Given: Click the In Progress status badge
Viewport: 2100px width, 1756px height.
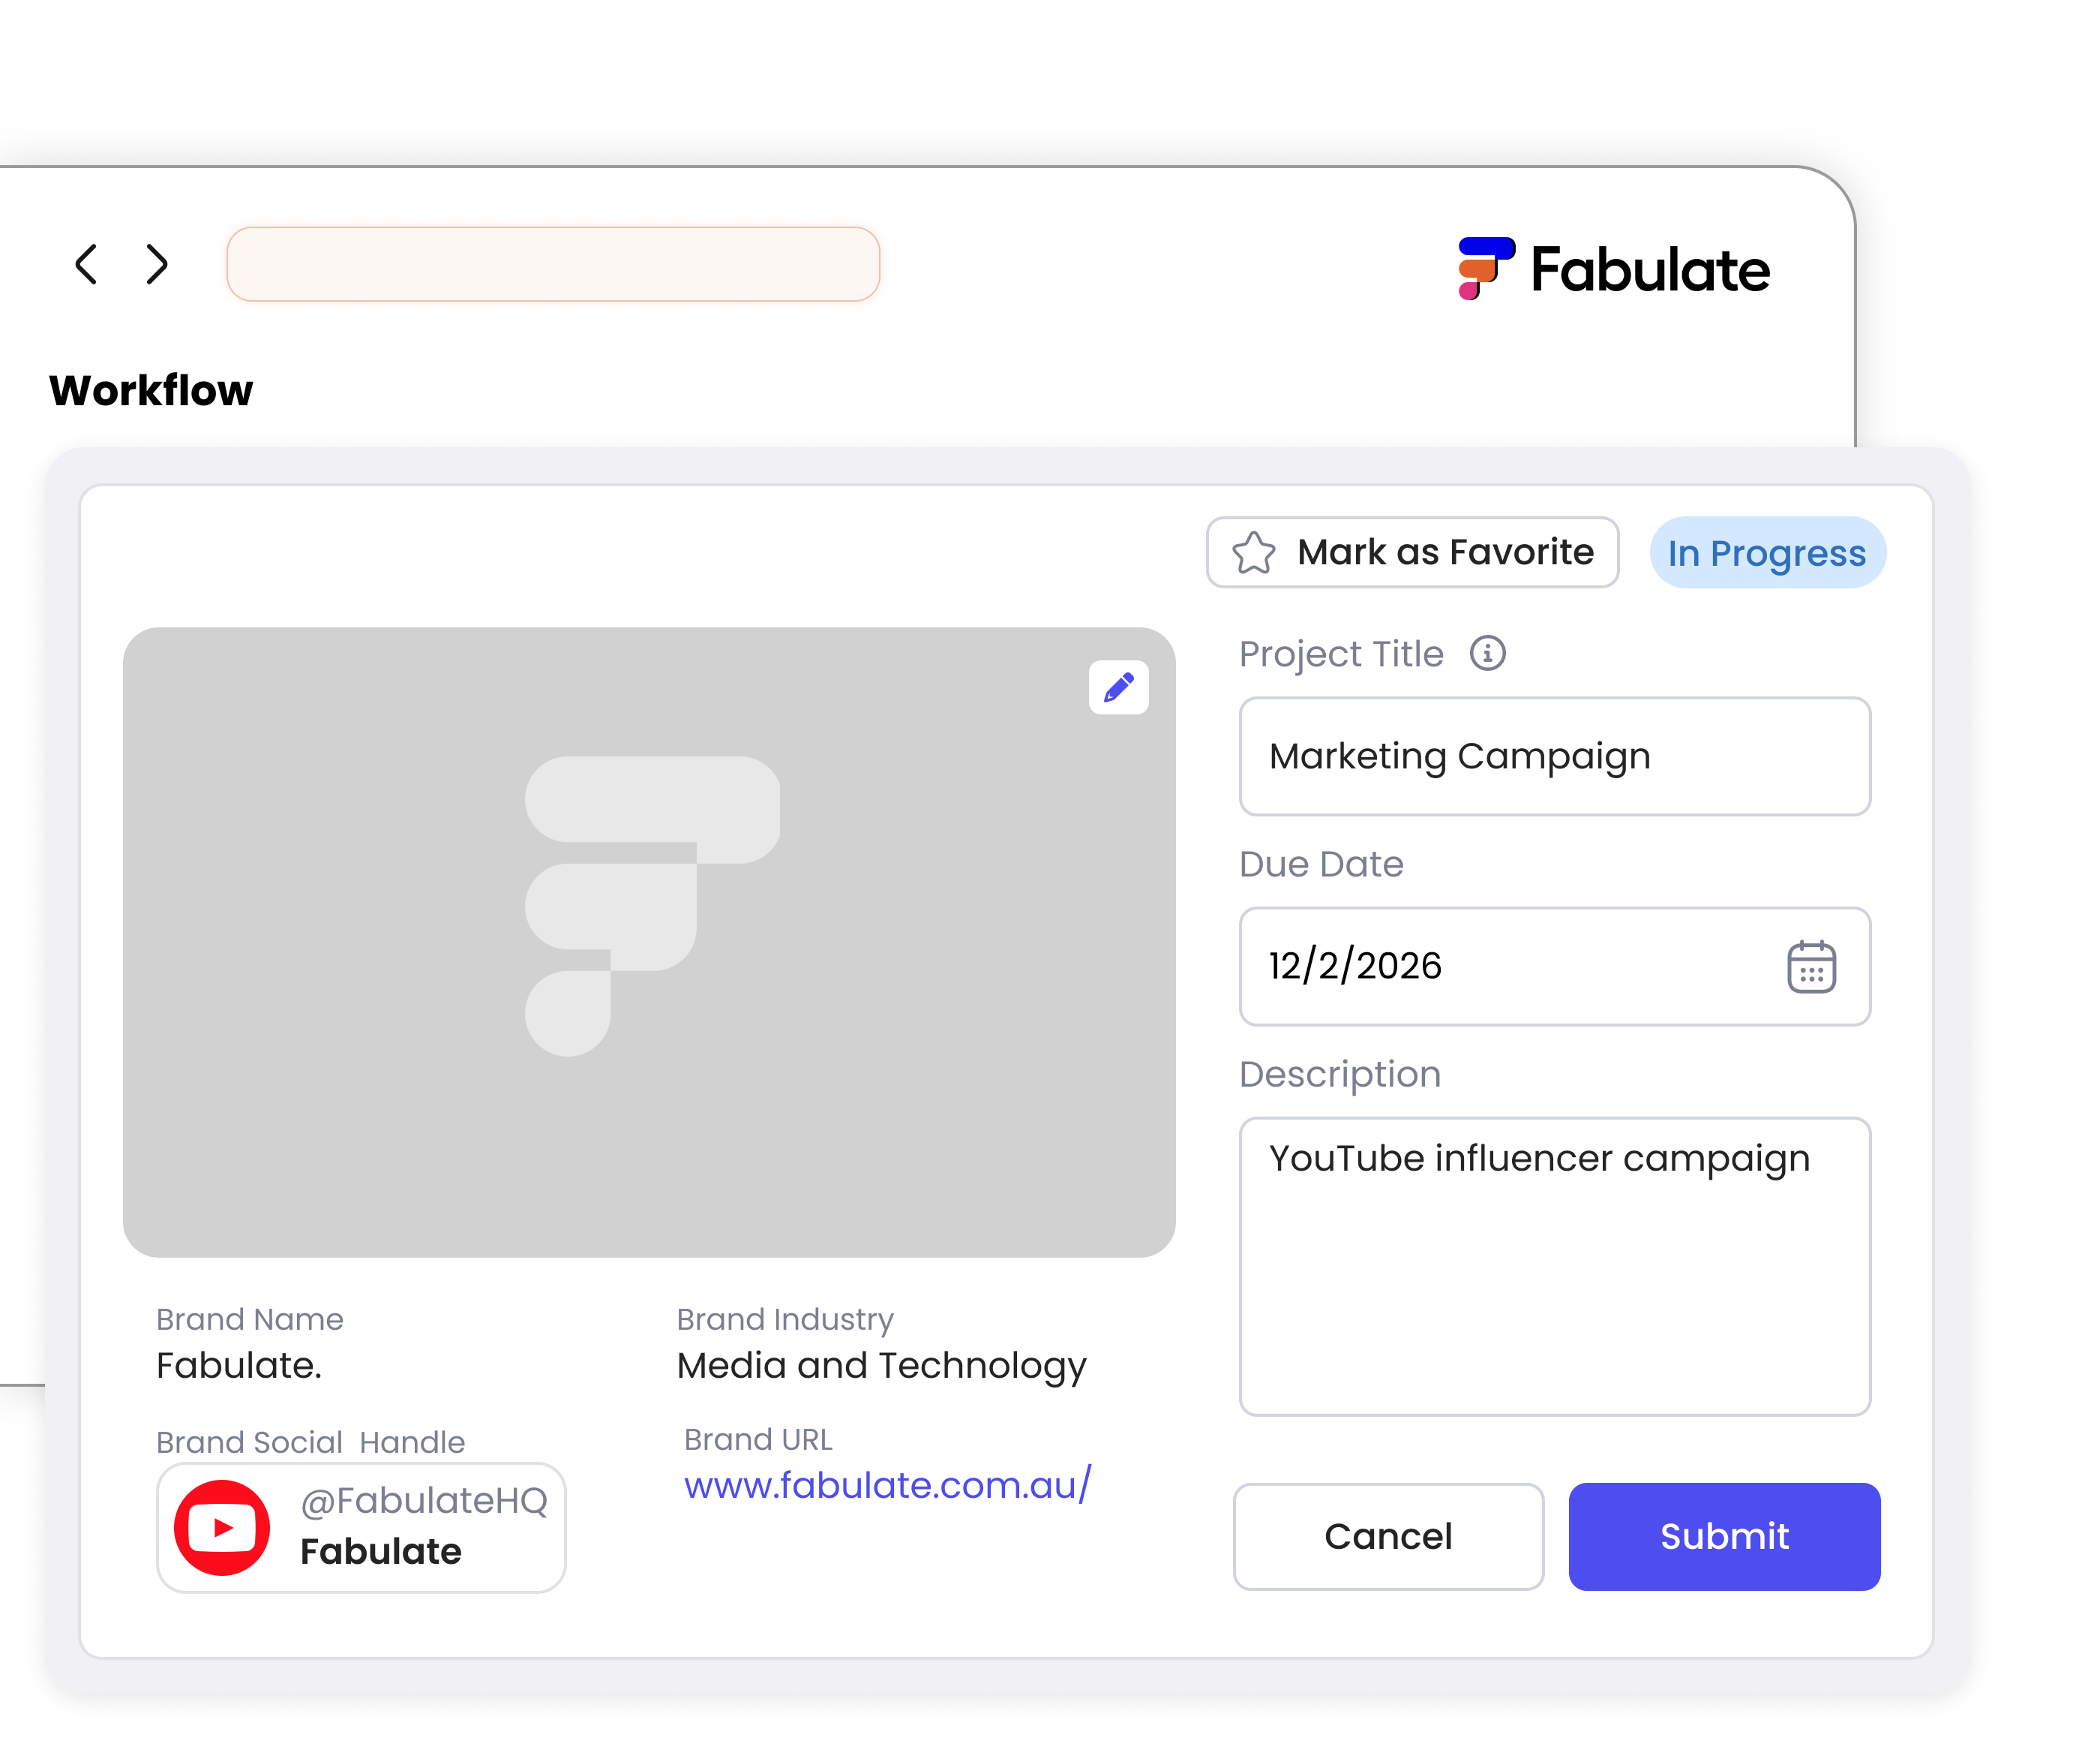Looking at the screenshot, I should [1767, 552].
